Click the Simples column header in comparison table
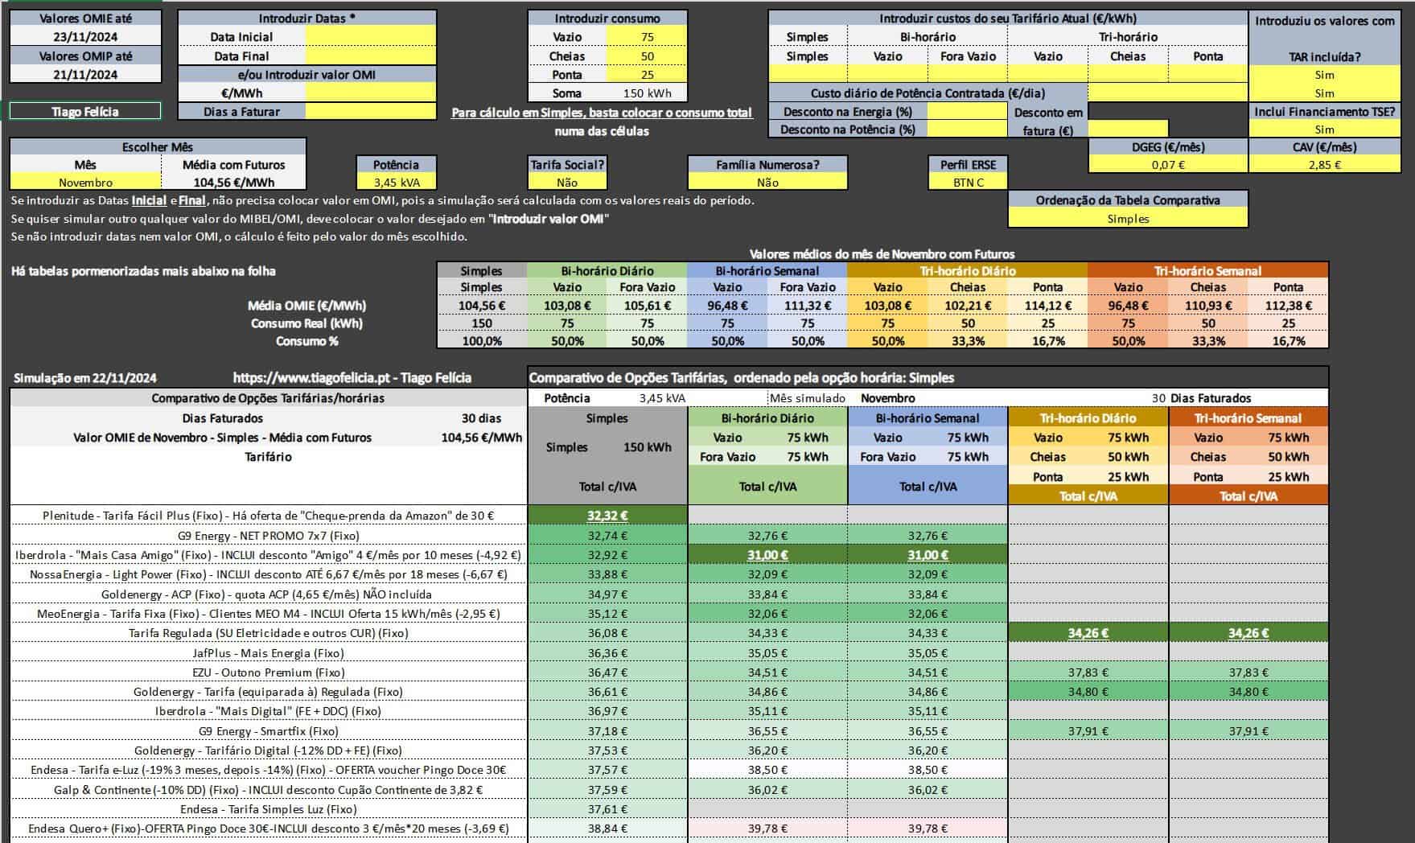This screenshot has width=1415, height=843. pos(607,418)
